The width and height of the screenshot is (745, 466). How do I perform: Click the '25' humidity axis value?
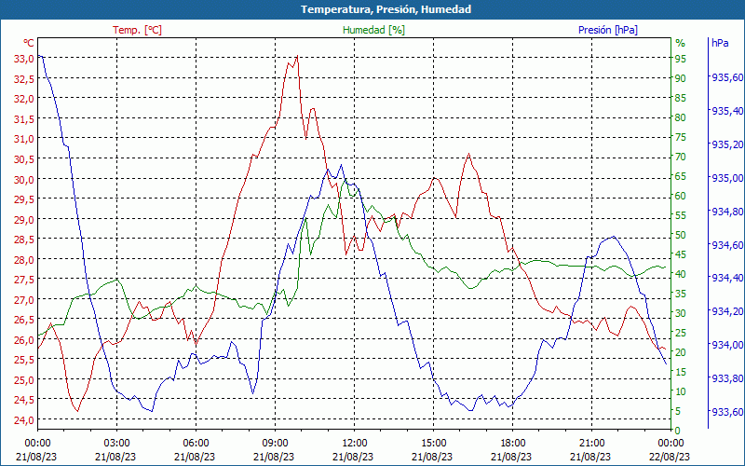tap(681, 333)
